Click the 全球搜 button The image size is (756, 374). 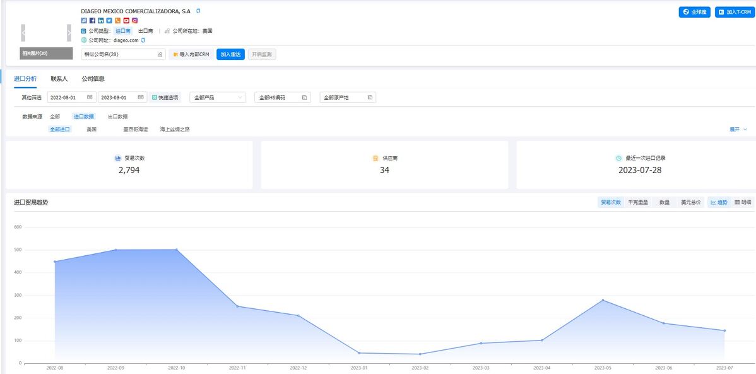(x=695, y=12)
